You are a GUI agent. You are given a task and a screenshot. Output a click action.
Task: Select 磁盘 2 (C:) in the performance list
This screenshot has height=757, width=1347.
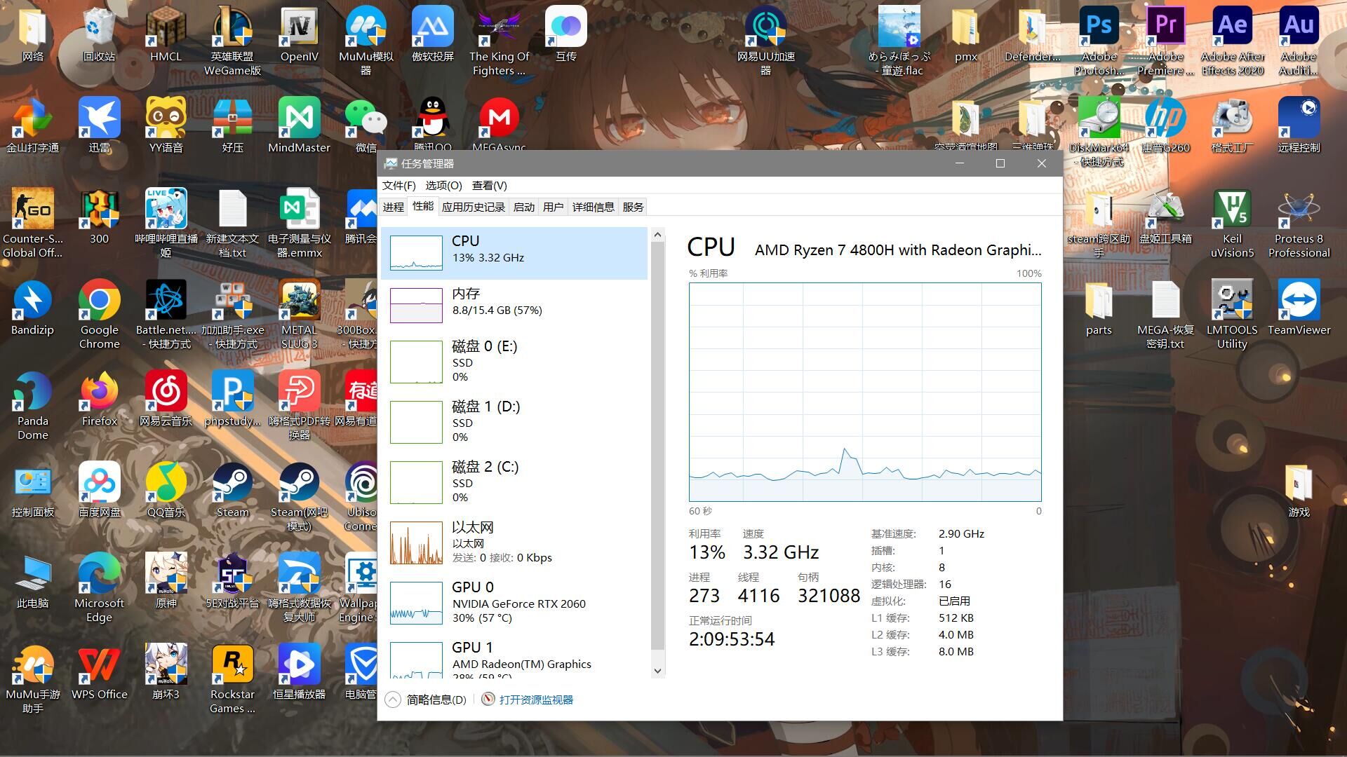514,482
